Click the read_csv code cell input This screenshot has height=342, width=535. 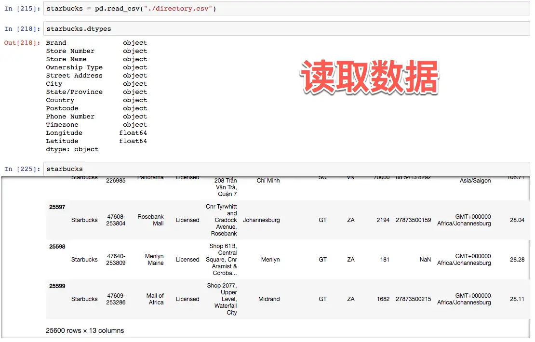[287, 9]
